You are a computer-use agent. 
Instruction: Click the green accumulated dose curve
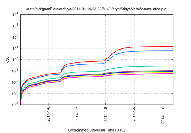149,66
